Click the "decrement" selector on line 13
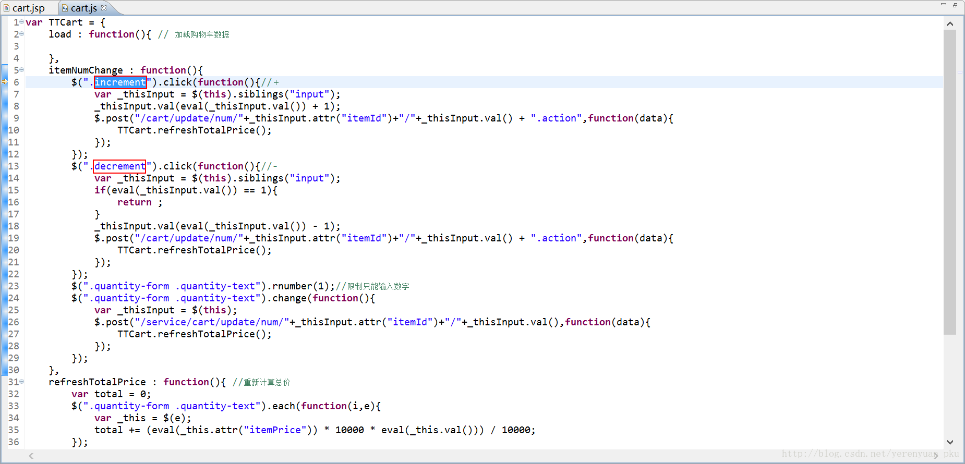This screenshot has height=464, width=965. 119,166
